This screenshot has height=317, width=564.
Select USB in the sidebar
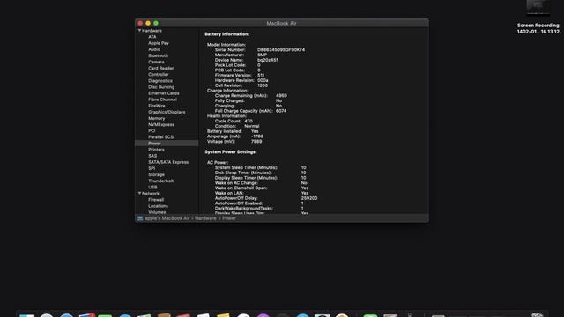[152, 188]
